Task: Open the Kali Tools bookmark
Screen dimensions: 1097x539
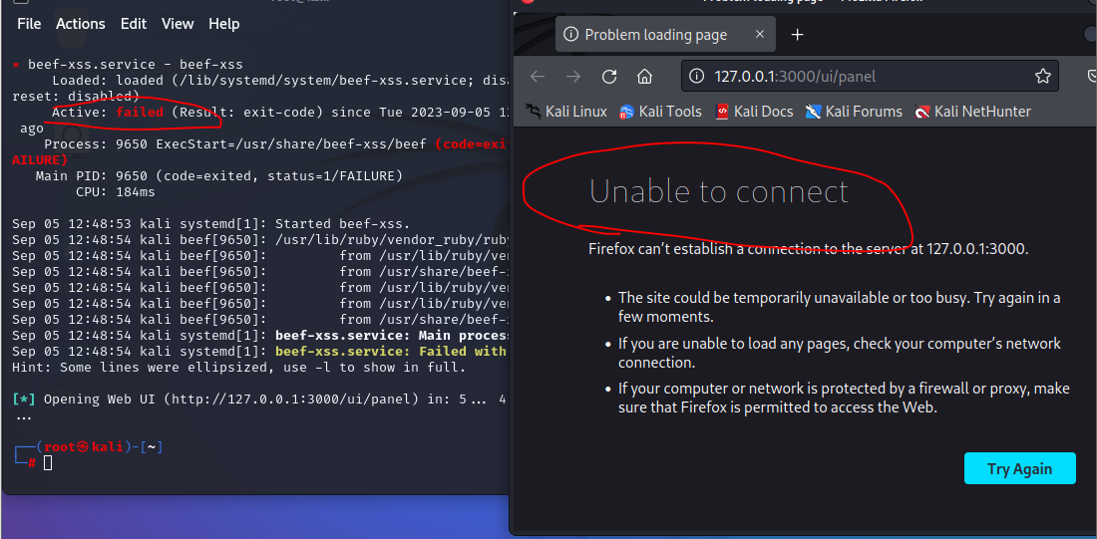Action: click(660, 112)
